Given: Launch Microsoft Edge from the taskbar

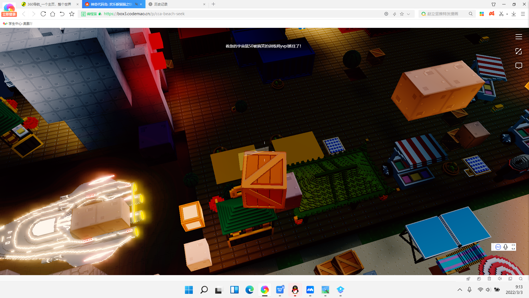Looking at the screenshot, I should tap(249, 290).
